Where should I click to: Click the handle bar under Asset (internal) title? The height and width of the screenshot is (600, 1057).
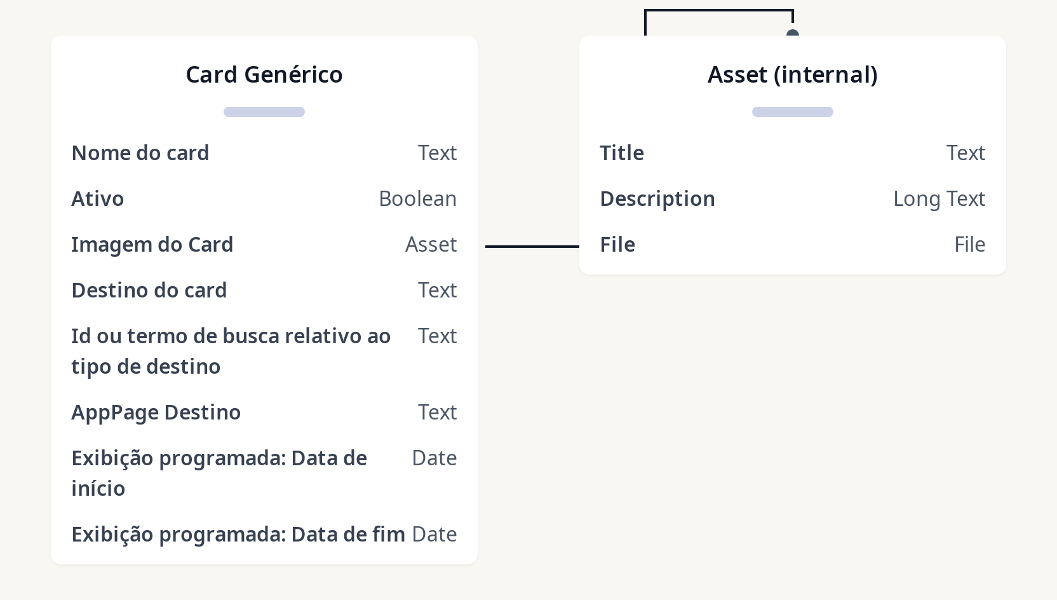tap(792, 112)
